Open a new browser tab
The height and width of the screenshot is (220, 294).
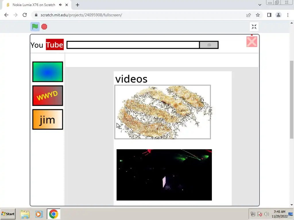pos(78,5)
